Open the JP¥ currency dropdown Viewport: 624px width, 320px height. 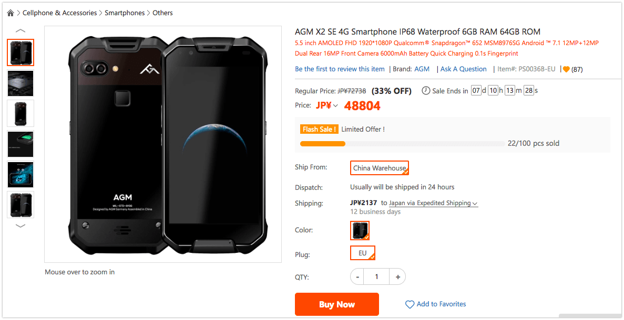click(327, 105)
